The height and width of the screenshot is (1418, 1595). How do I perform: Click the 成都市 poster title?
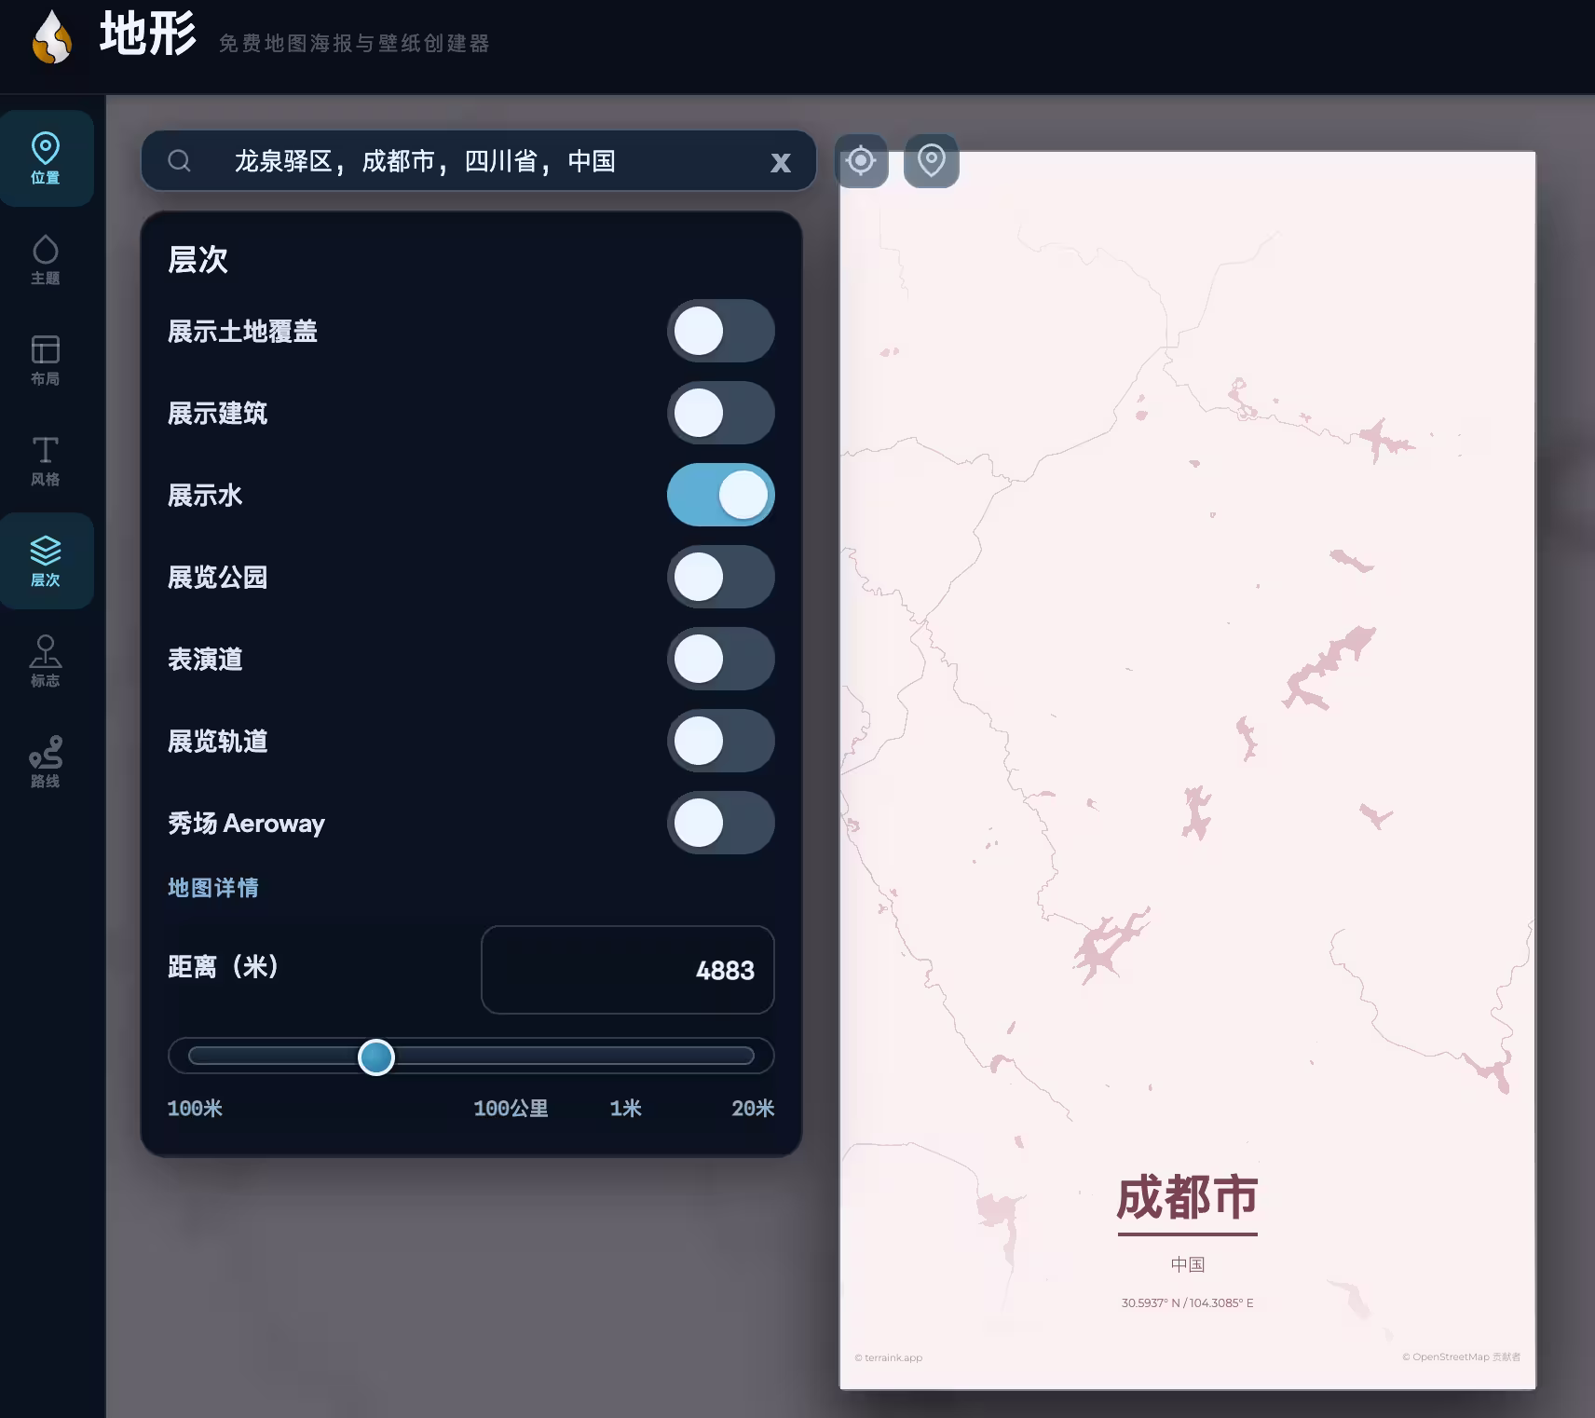coord(1187,1198)
